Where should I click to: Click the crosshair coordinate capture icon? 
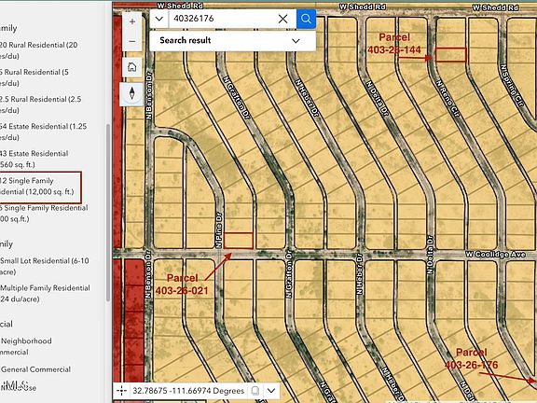click(x=121, y=391)
